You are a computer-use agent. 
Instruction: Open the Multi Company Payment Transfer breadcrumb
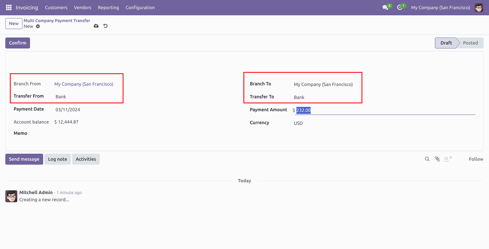pyautogui.click(x=57, y=21)
